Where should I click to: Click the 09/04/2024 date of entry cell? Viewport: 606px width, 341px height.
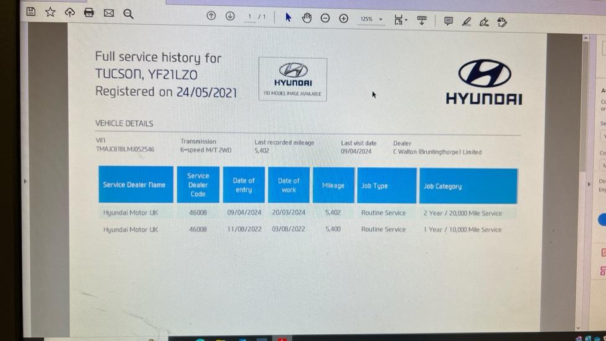244,212
